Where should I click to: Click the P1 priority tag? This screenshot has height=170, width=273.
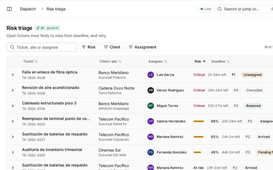[233, 75]
